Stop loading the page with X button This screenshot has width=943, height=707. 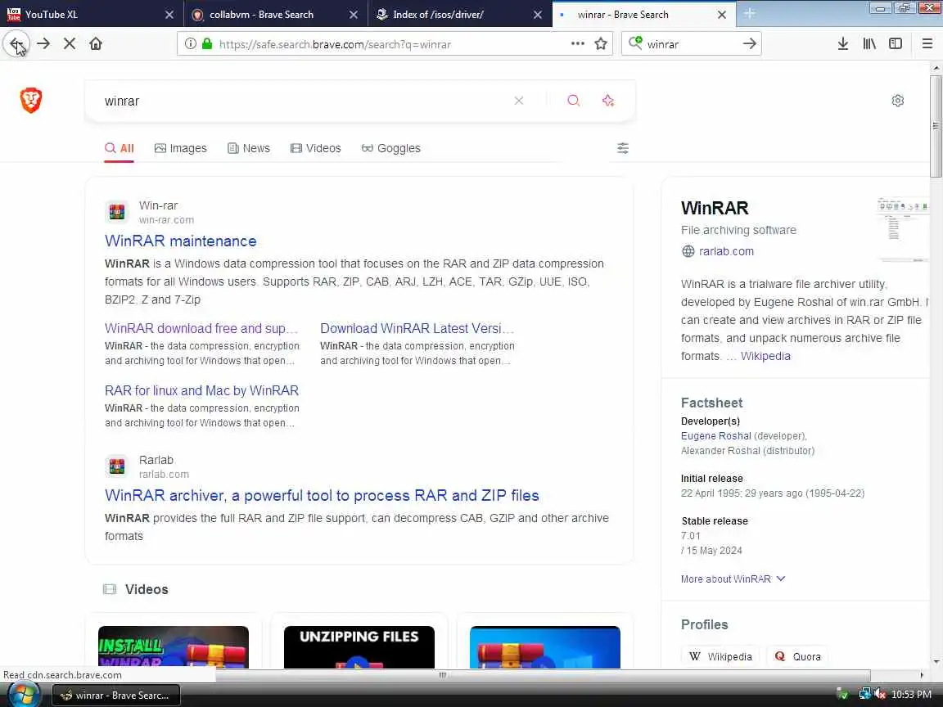70,44
